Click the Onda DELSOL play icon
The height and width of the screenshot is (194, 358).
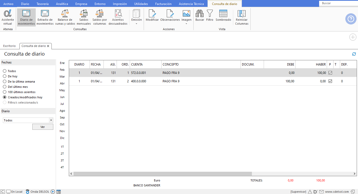point(53,192)
